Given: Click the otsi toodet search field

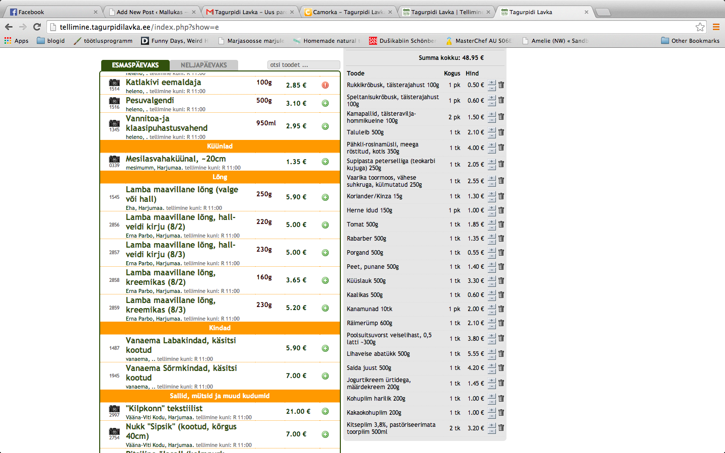Looking at the screenshot, I should (304, 65).
